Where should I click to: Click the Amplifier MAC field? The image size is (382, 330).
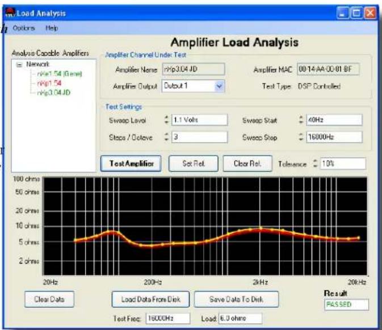pyautogui.click(x=328, y=69)
